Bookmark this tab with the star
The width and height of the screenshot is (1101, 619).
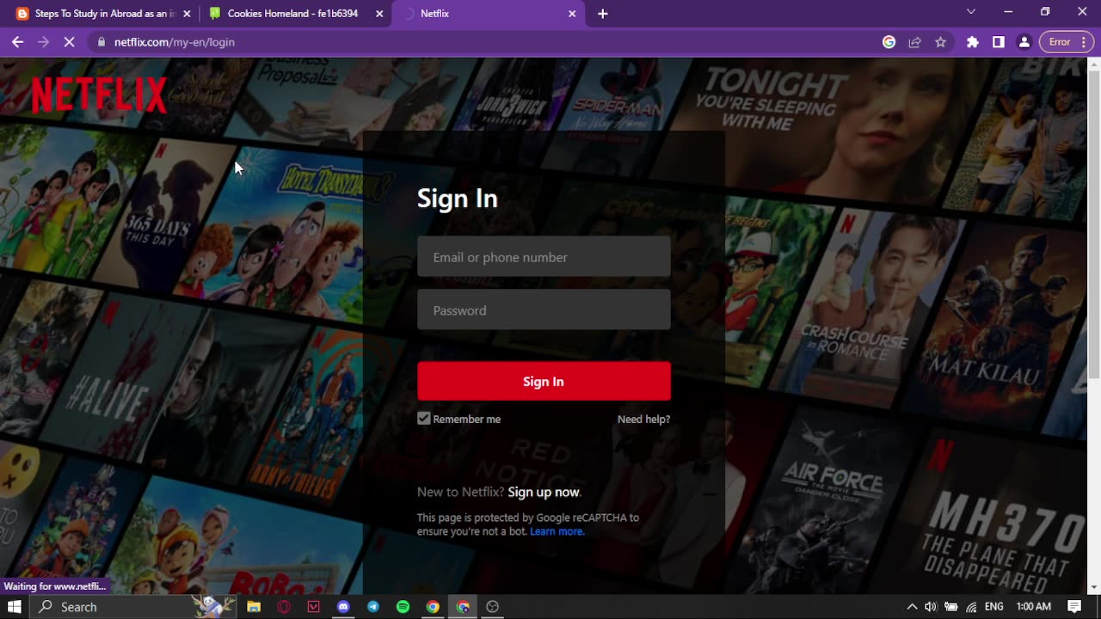[x=940, y=41]
